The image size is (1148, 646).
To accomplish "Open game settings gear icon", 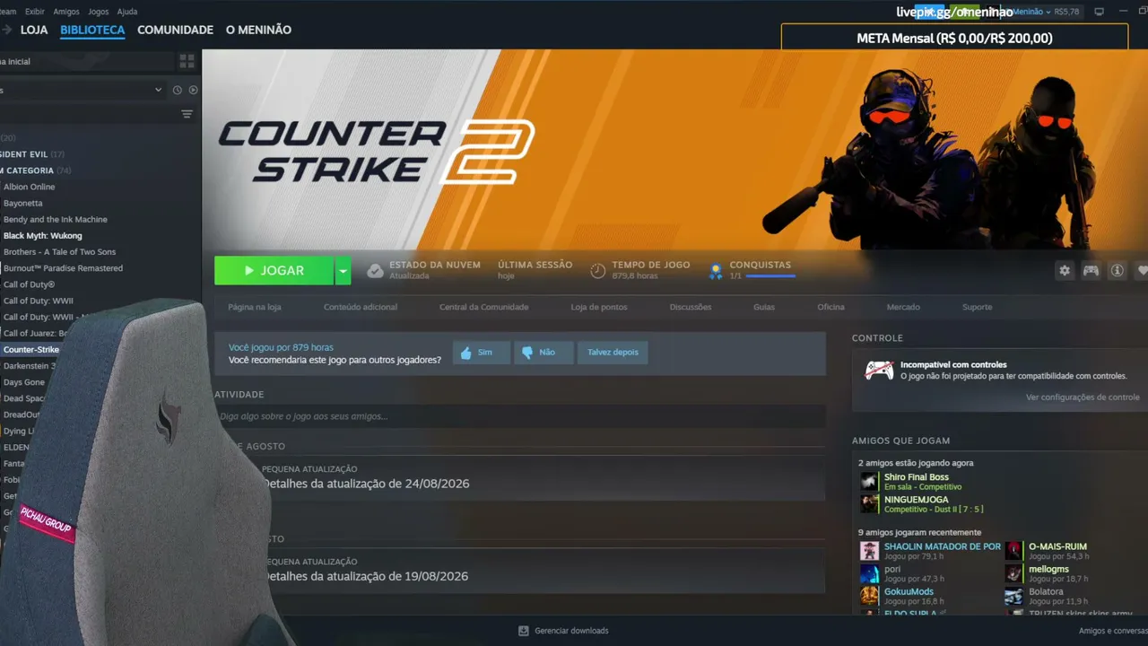I will tap(1065, 270).
